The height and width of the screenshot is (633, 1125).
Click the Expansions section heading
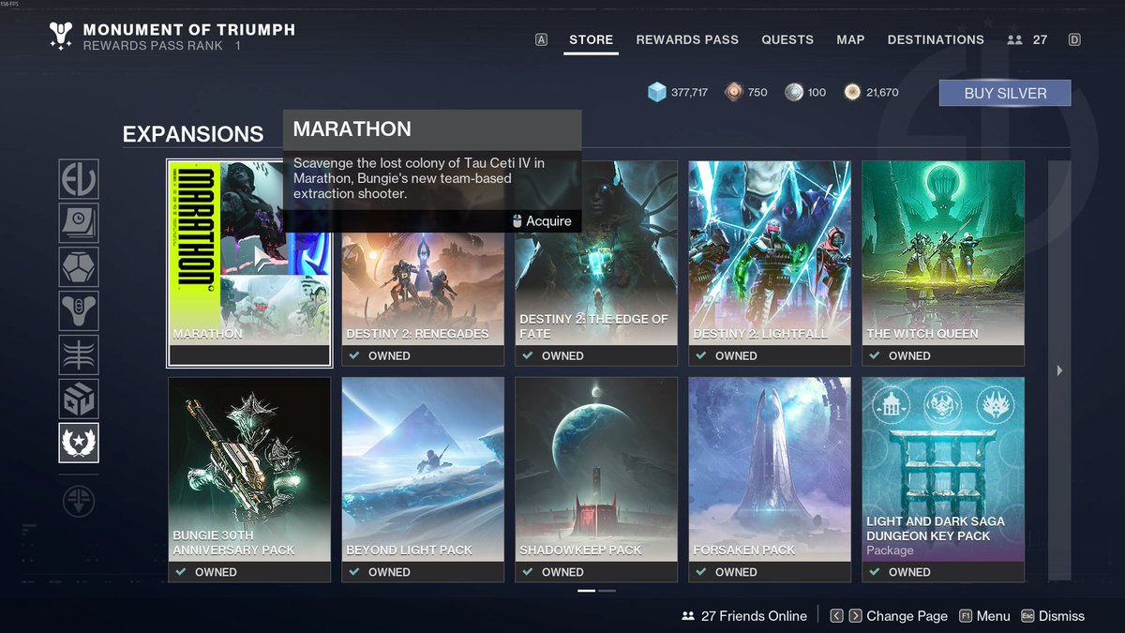tap(193, 134)
